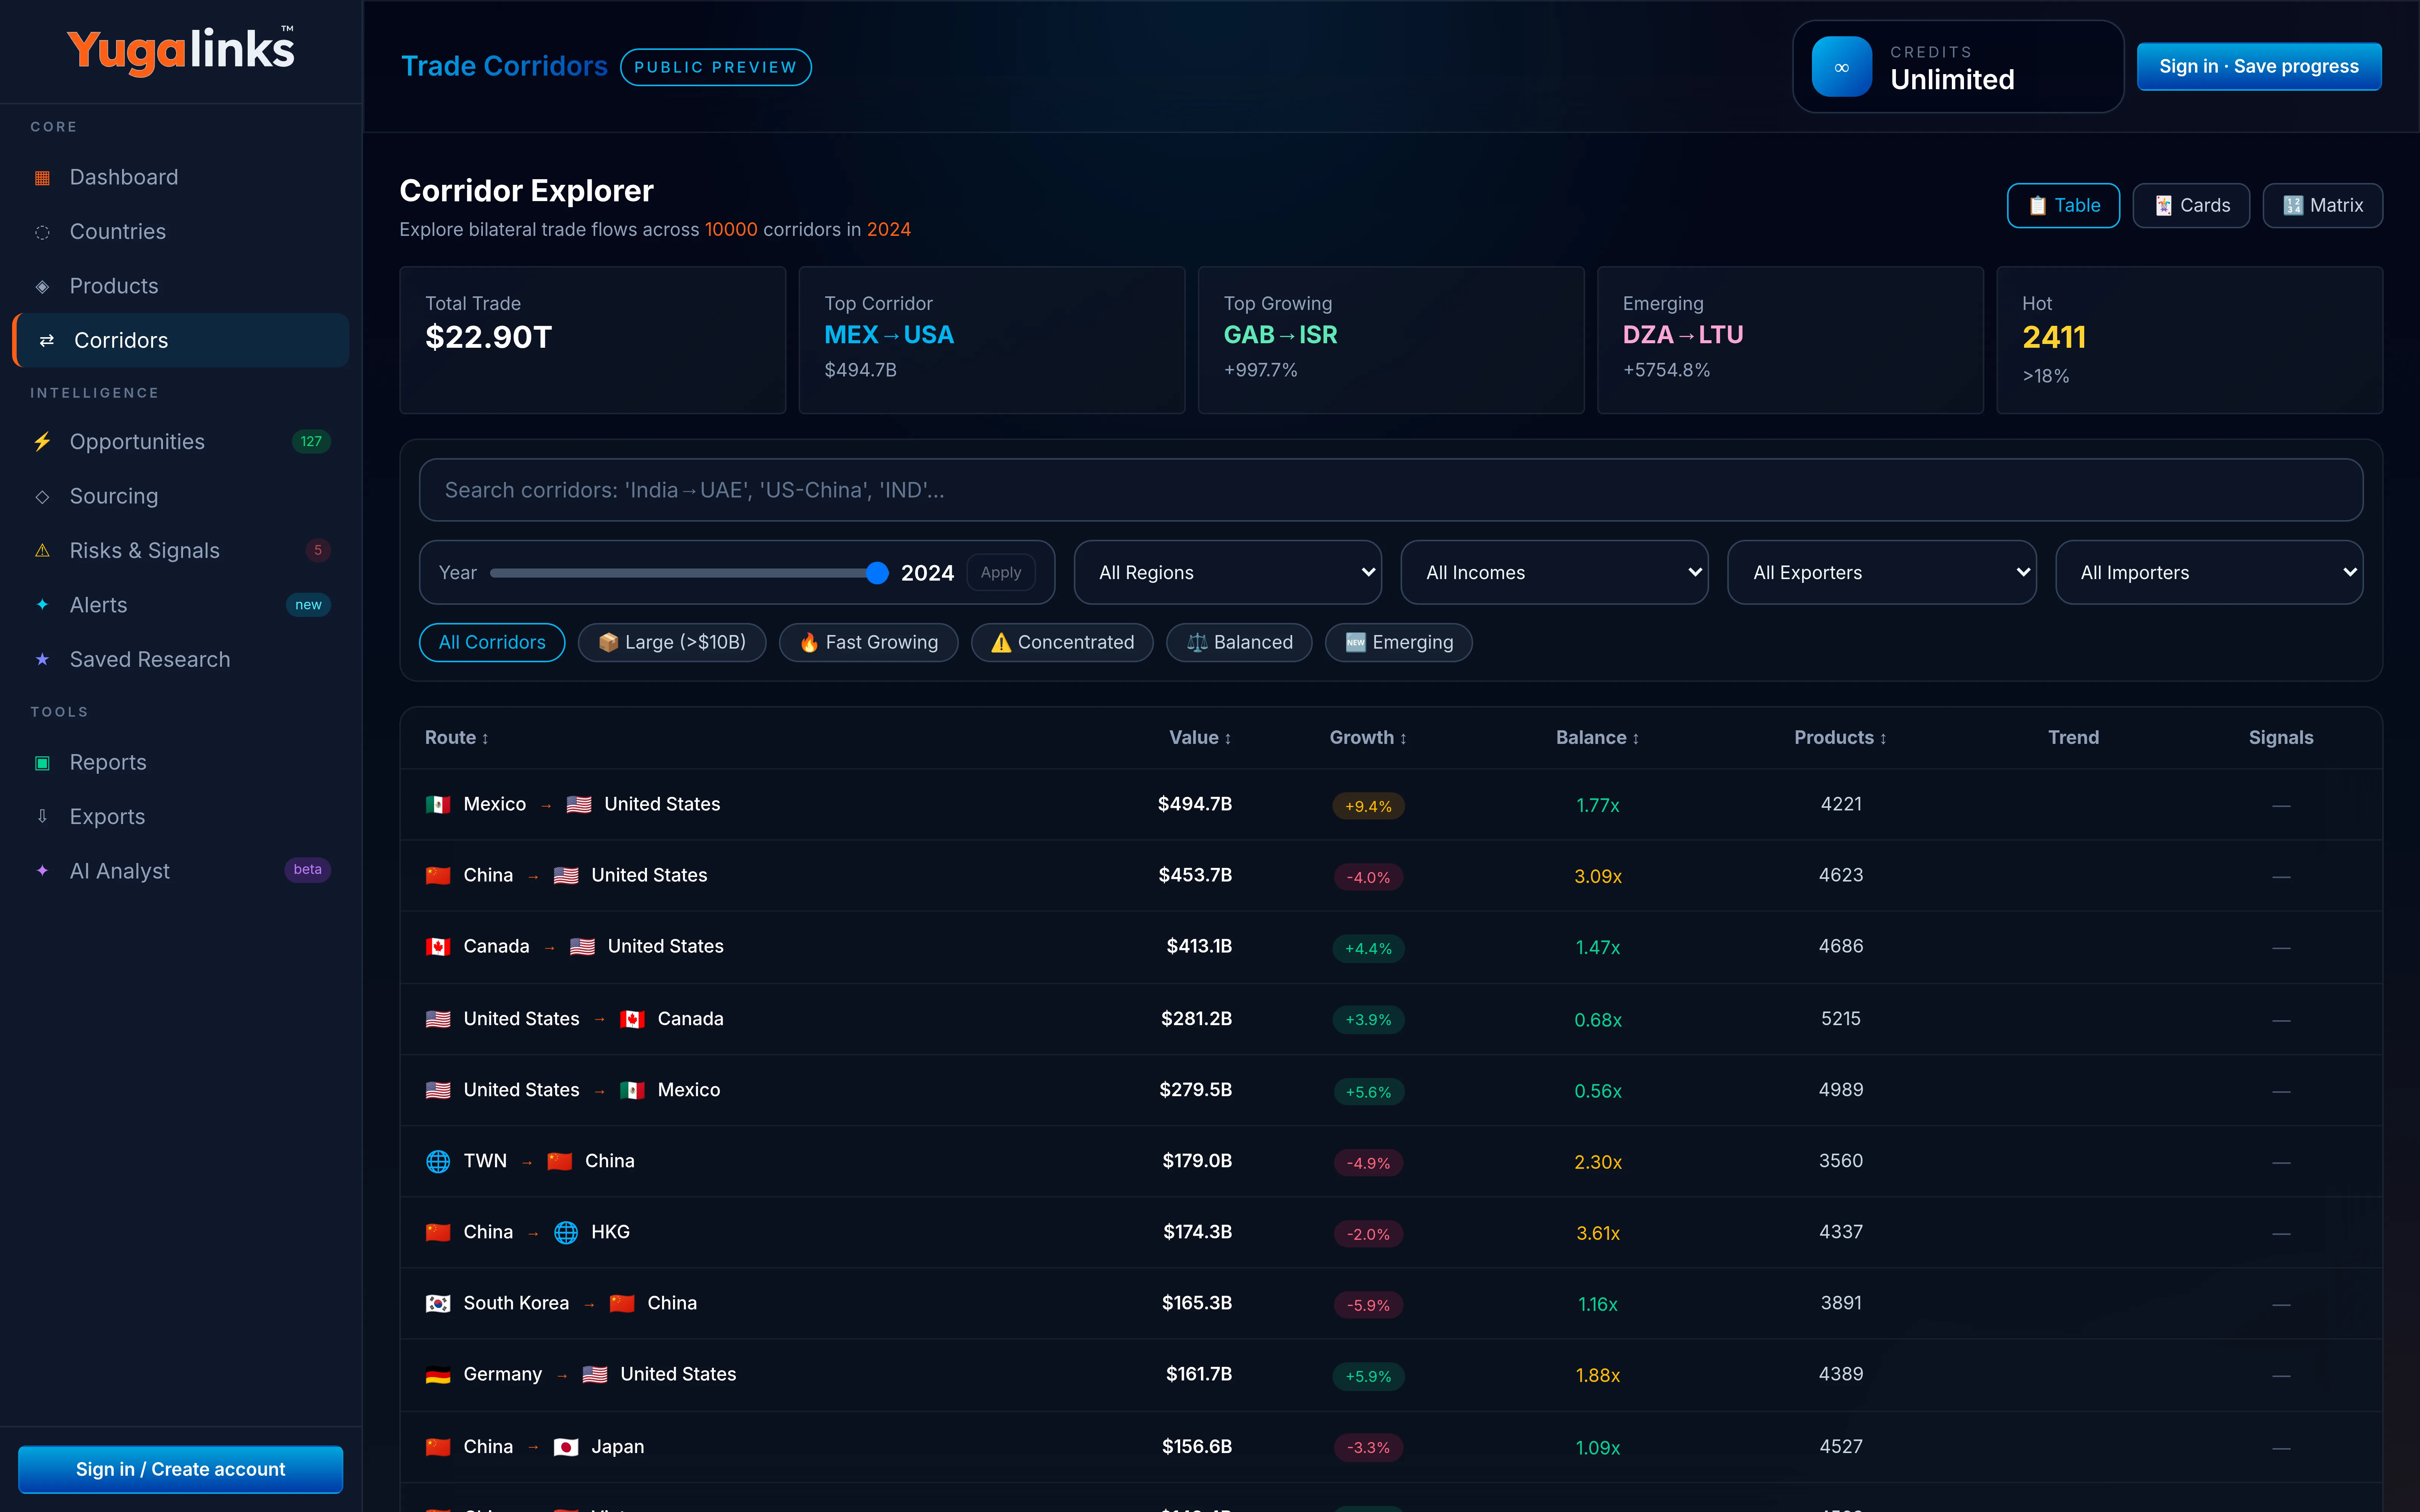
Task: Open Dashboard from the sidebar
Action: tap(181, 178)
